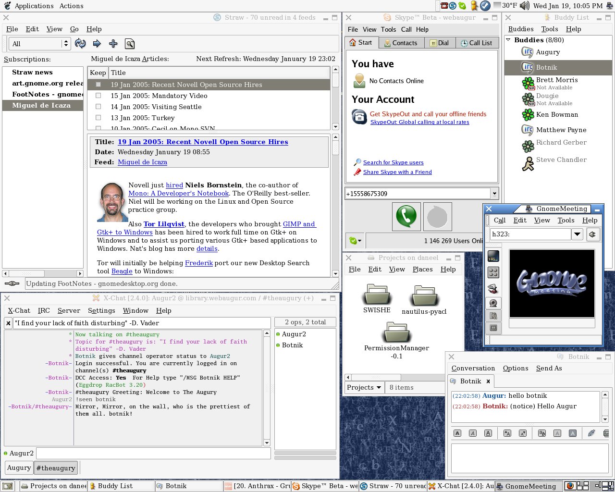615x492 pixels.
Task: Open the Skype phone number dropdown arrow
Action: (x=494, y=194)
